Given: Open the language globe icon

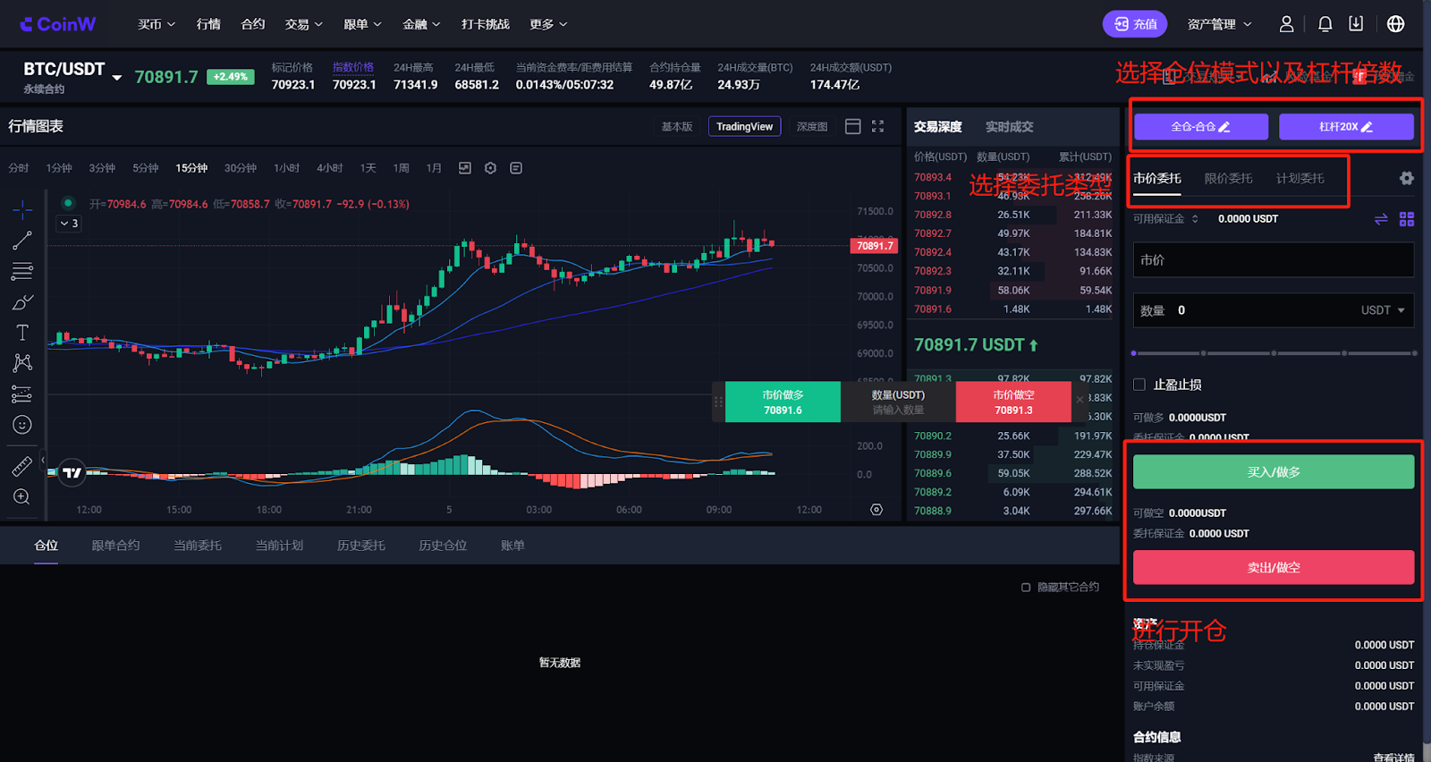Looking at the screenshot, I should [x=1395, y=24].
